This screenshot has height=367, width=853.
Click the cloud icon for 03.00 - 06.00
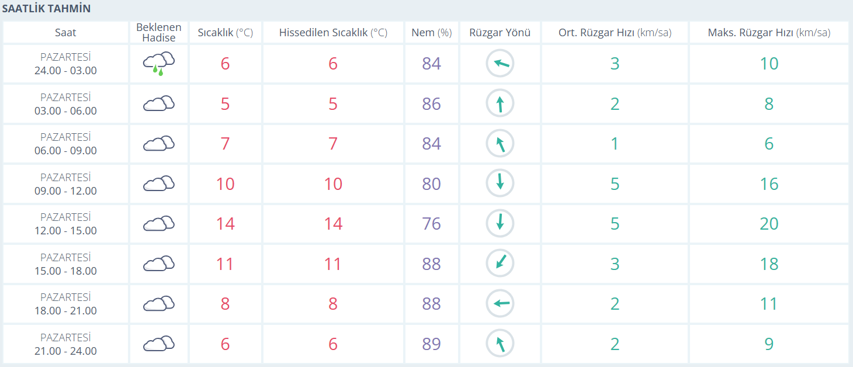[159, 104]
